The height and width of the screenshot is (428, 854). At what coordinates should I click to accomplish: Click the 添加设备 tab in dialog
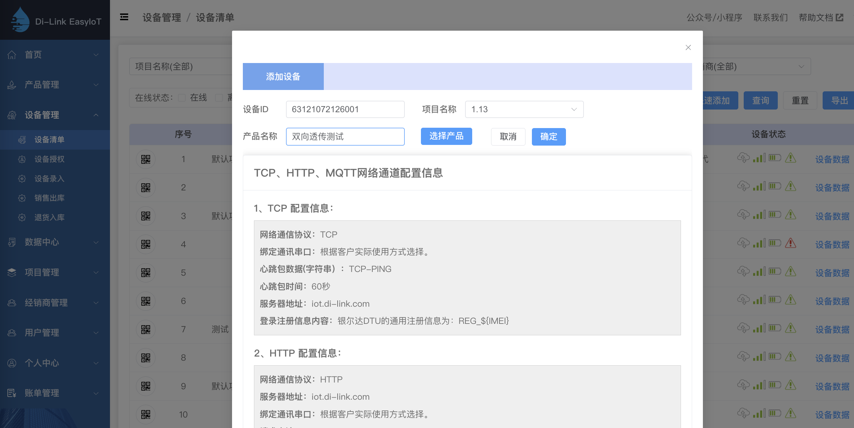[x=283, y=77]
